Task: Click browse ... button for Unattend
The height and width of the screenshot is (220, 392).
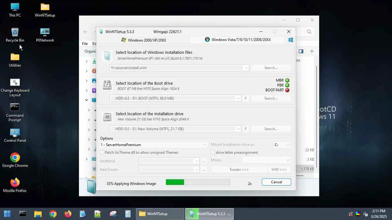Action: pyautogui.click(x=204, y=161)
